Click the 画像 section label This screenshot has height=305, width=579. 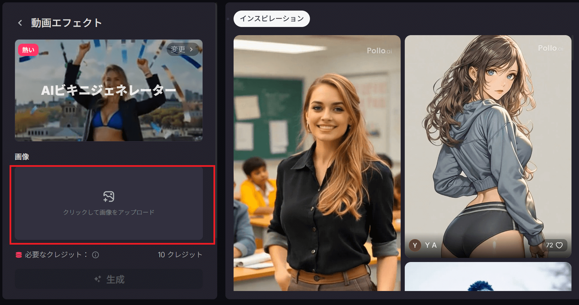[x=22, y=157]
